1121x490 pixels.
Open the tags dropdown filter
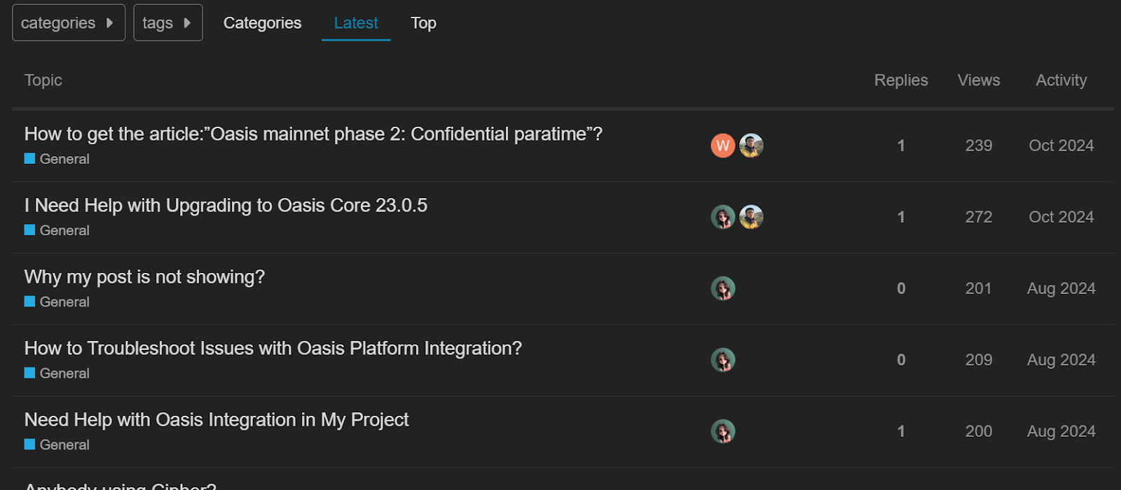[168, 22]
